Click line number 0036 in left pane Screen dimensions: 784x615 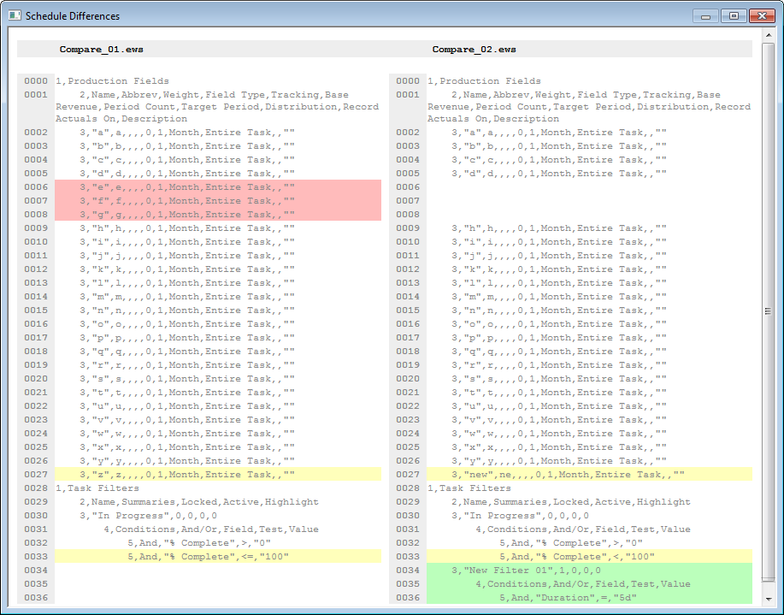36,598
